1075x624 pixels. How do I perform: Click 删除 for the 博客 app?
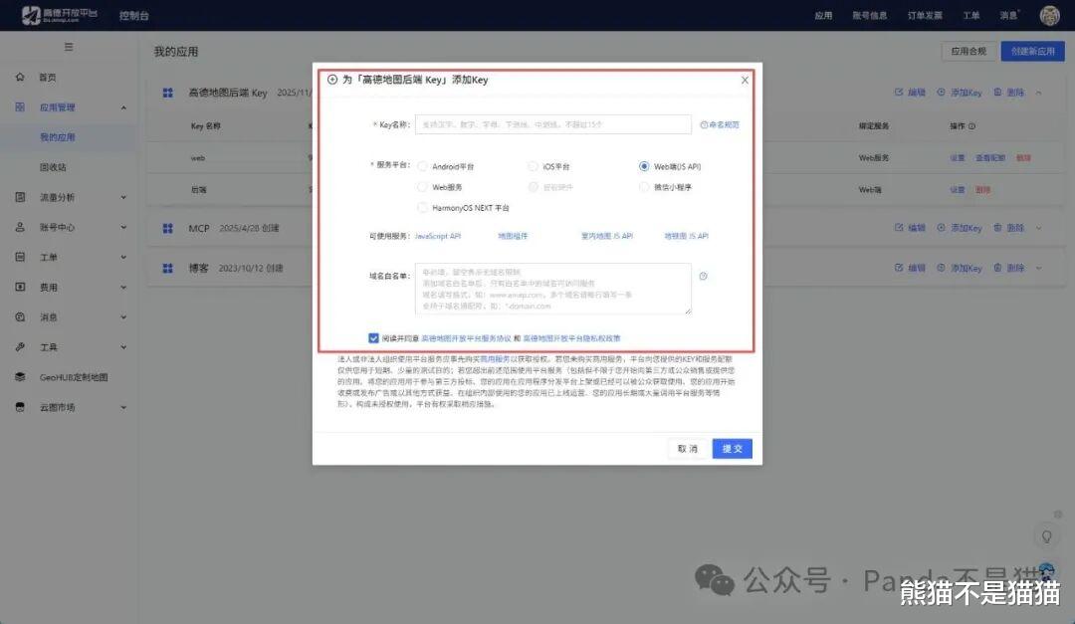[x=1009, y=268]
